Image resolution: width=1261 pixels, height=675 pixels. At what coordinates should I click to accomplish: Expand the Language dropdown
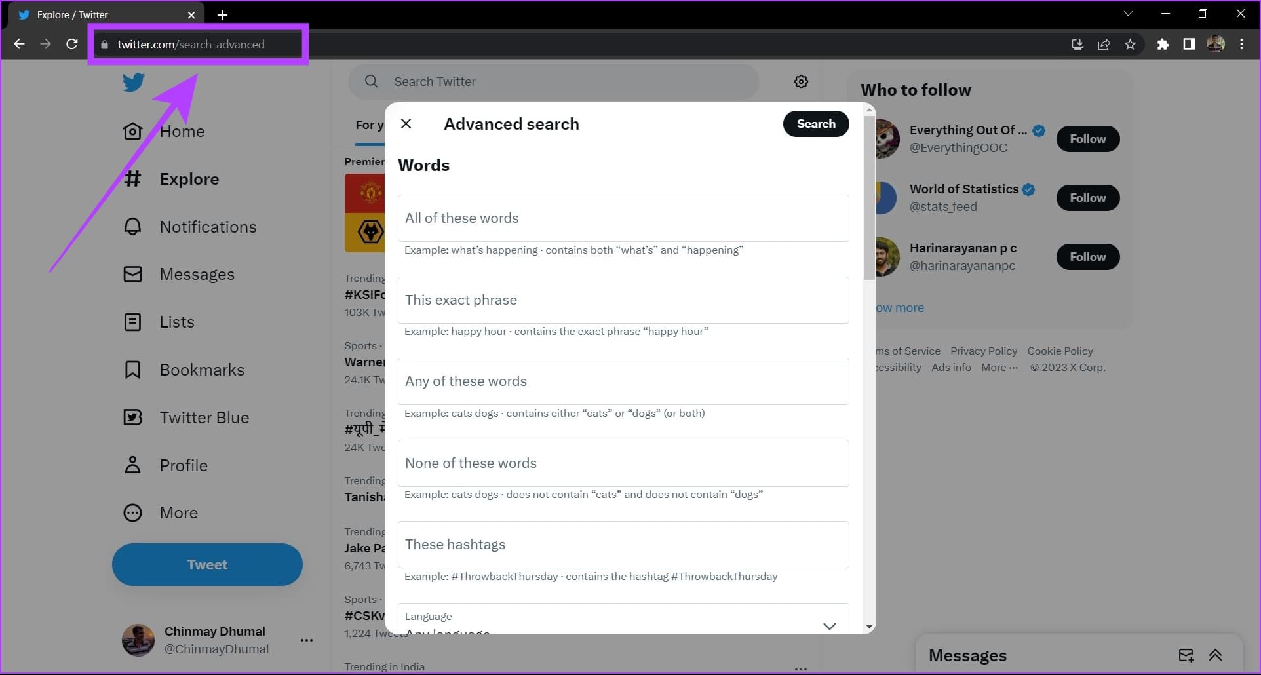pyautogui.click(x=623, y=619)
